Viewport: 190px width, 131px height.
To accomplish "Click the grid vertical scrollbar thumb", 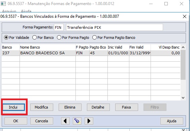I will (x=183, y=65).
